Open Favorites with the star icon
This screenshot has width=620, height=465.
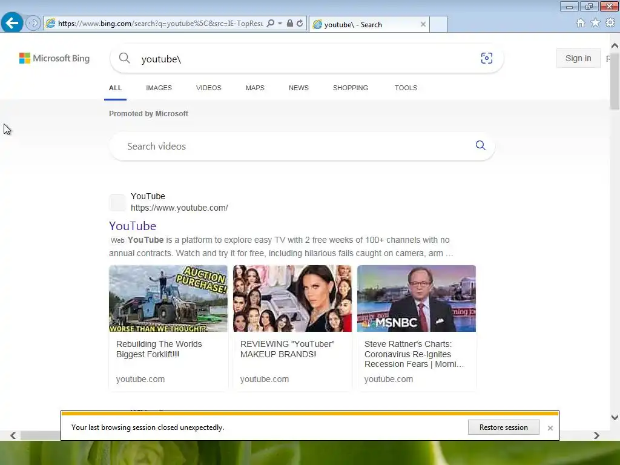tap(595, 23)
